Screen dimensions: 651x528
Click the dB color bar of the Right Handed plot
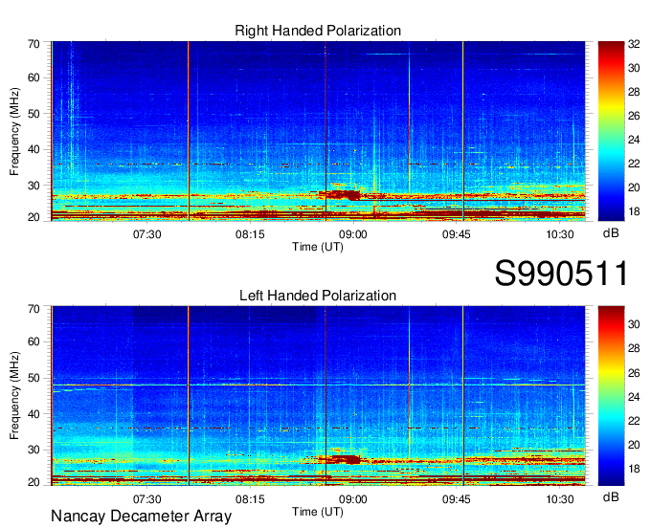click(x=611, y=131)
